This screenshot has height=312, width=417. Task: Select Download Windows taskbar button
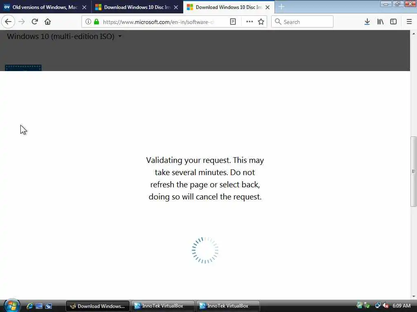click(x=98, y=306)
